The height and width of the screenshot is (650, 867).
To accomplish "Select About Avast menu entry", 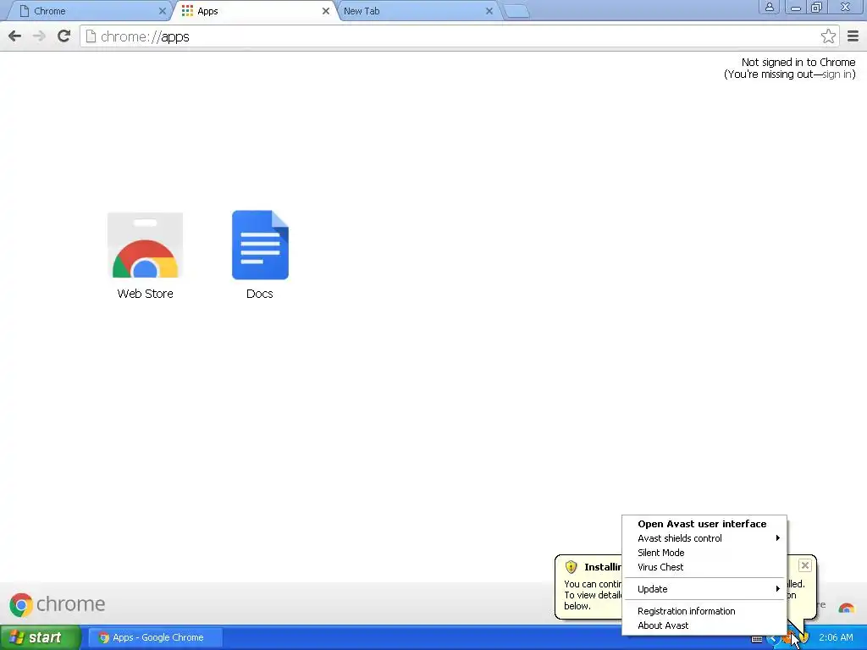I will tap(704, 625).
